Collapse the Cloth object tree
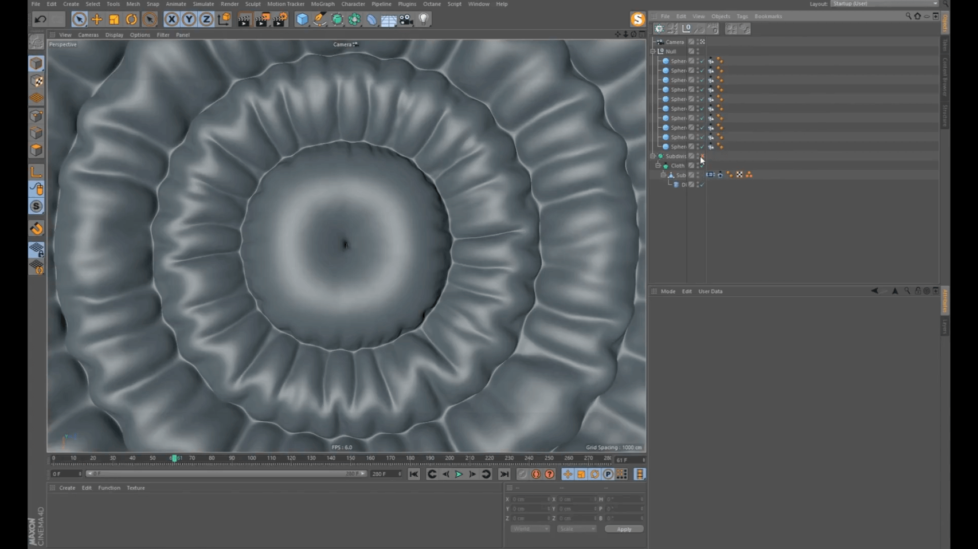The height and width of the screenshot is (549, 978). 658,166
